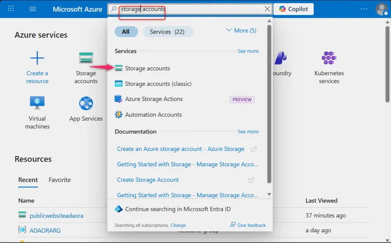Launch Copilot from the header
Image resolution: width=391 pixels, height=243 pixels.
[294, 9]
